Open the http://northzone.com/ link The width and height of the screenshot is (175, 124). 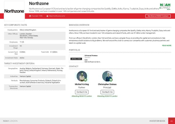57,16
